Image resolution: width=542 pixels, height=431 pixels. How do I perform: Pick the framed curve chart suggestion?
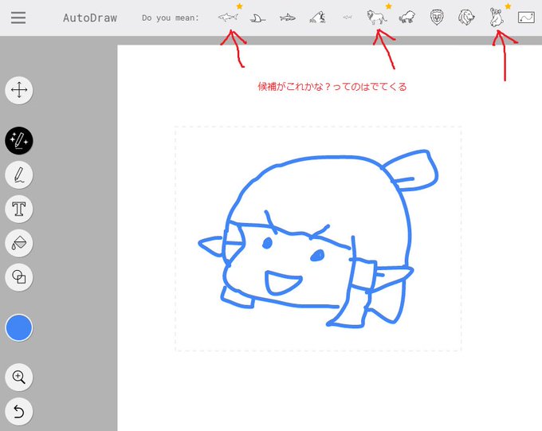[526, 18]
